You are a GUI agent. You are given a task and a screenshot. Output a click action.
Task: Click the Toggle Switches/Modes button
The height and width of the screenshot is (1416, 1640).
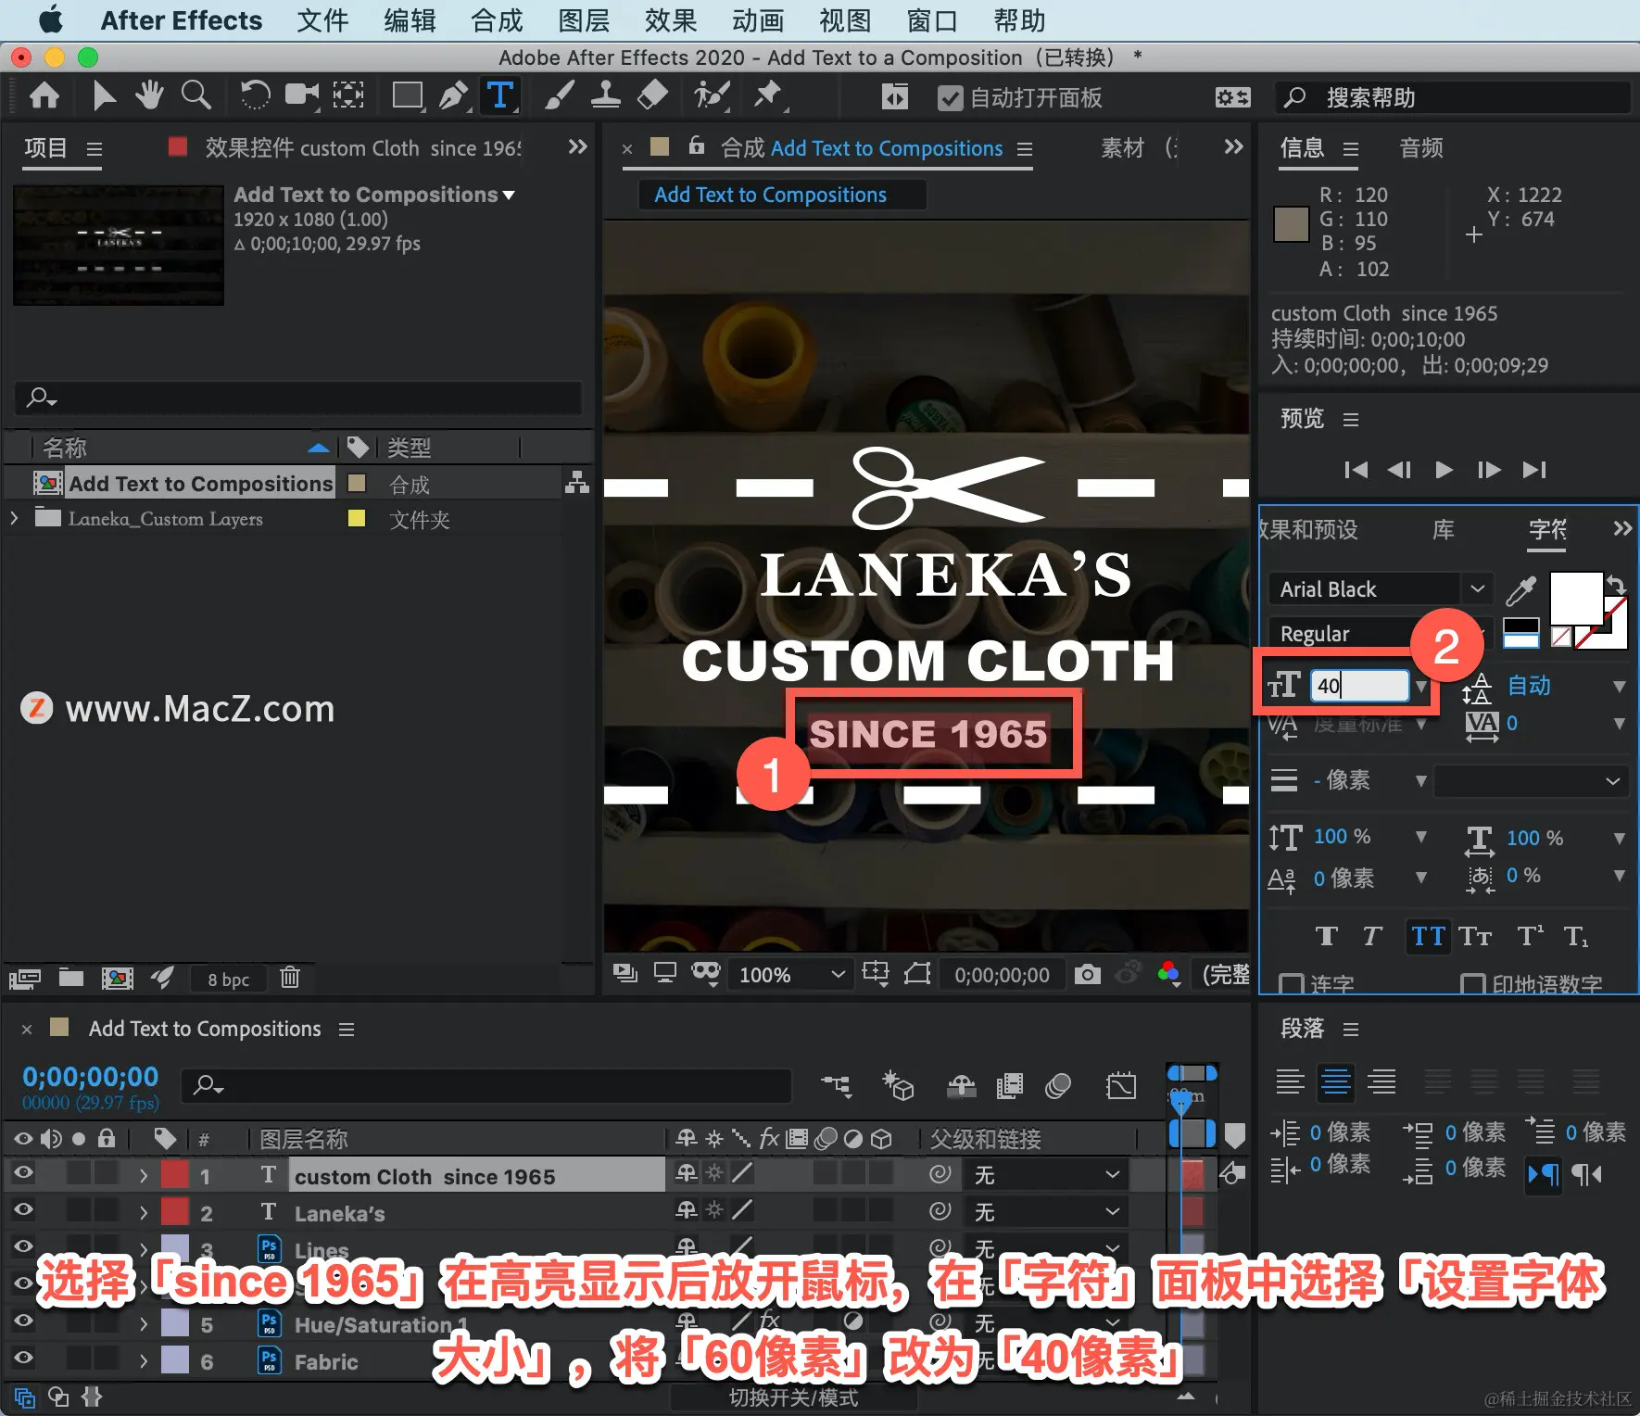pyautogui.click(x=793, y=1397)
